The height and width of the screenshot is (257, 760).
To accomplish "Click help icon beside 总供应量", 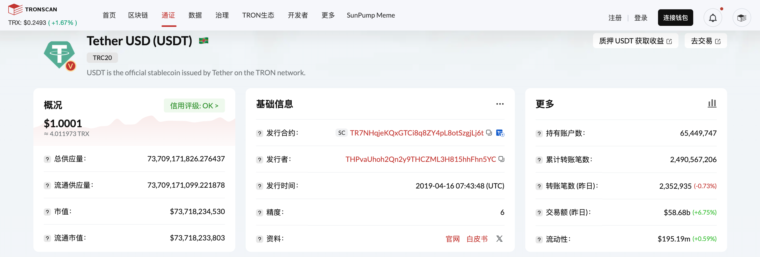I will [47, 159].
